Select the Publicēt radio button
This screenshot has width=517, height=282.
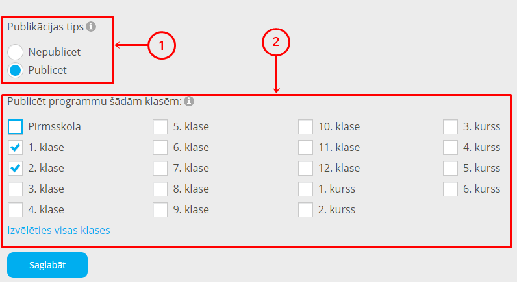point(16,70)
